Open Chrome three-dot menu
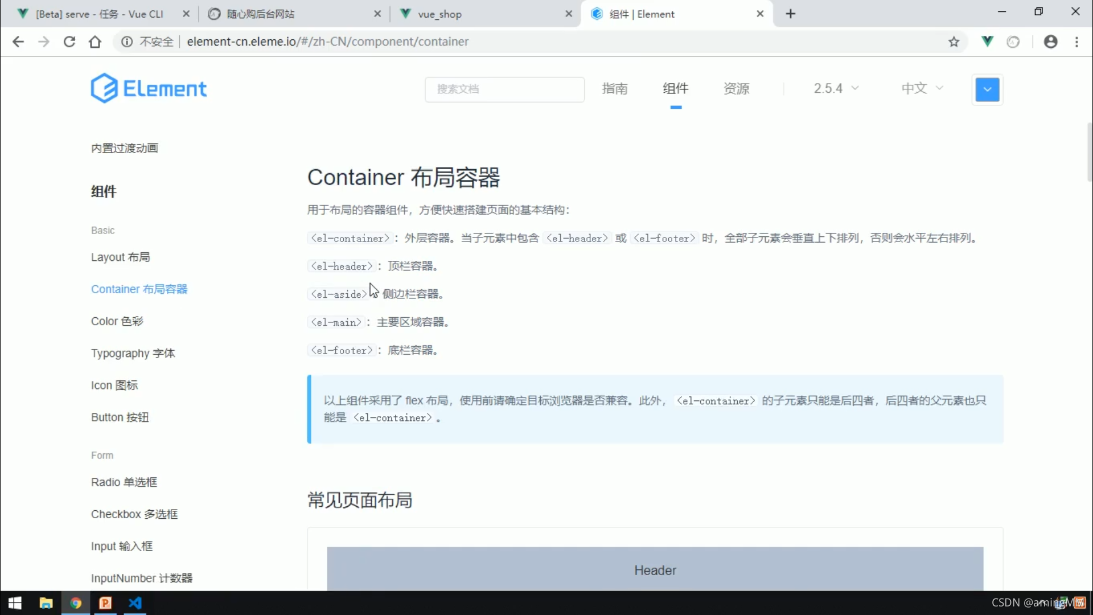Image resolution: width=1093 pixels, height=615 pixels. (1076, 42)
